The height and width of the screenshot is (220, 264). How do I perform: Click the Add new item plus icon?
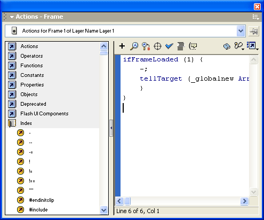click(122, 46)
